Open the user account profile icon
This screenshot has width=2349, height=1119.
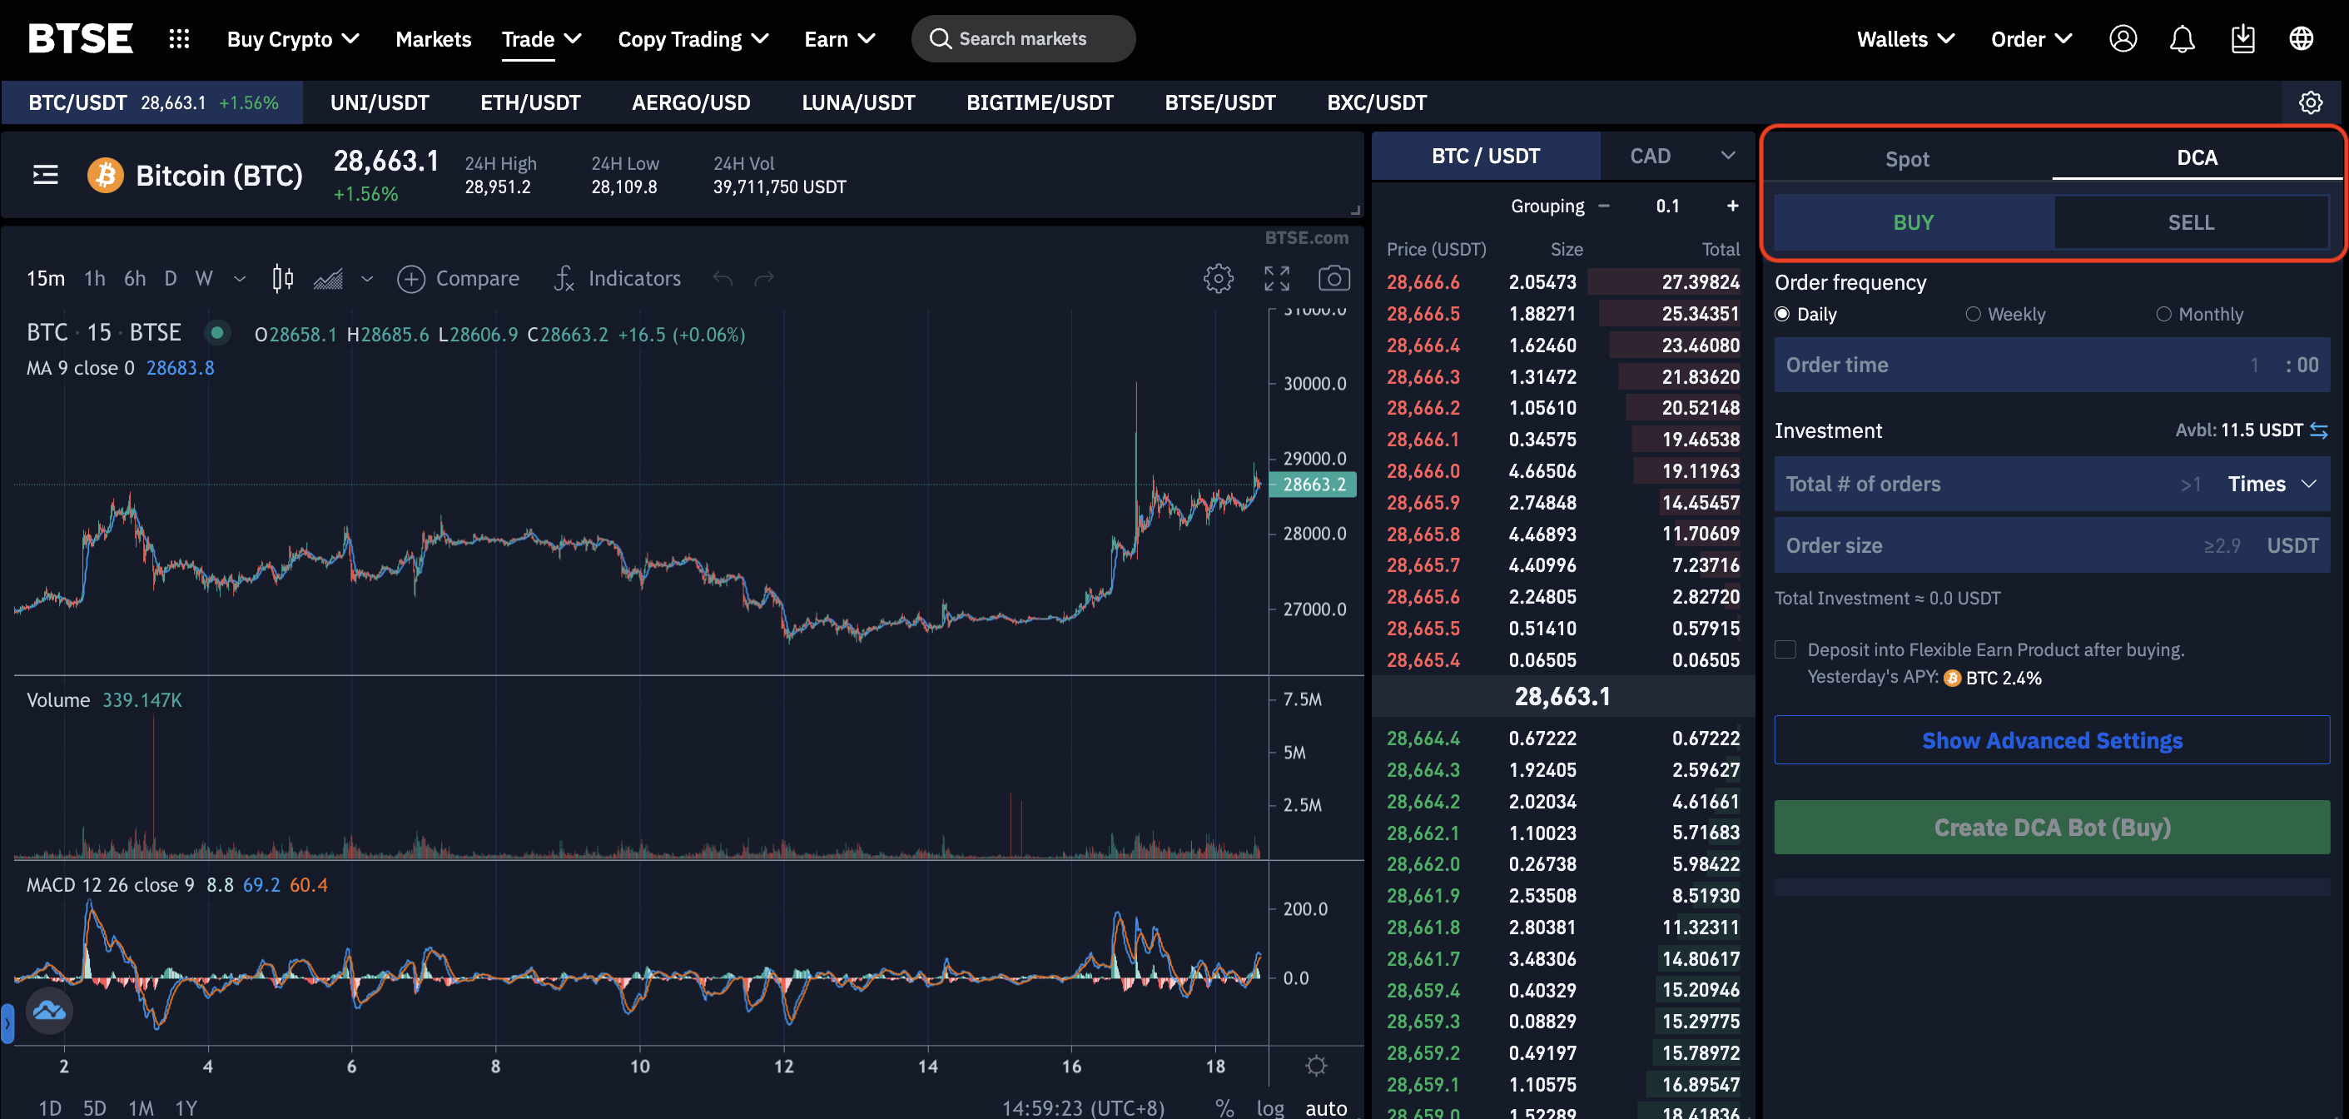tap(2123, 38)
